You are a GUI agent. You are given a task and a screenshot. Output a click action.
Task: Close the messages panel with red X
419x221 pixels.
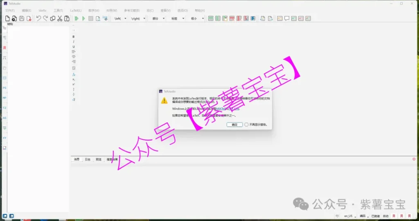tap(414, 159)
